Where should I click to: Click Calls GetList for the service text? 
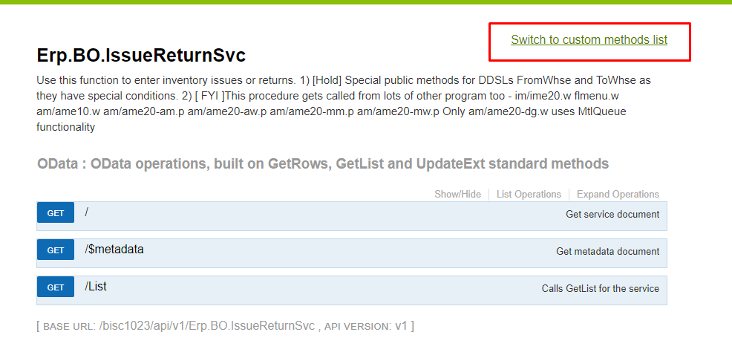coord(600,289)
